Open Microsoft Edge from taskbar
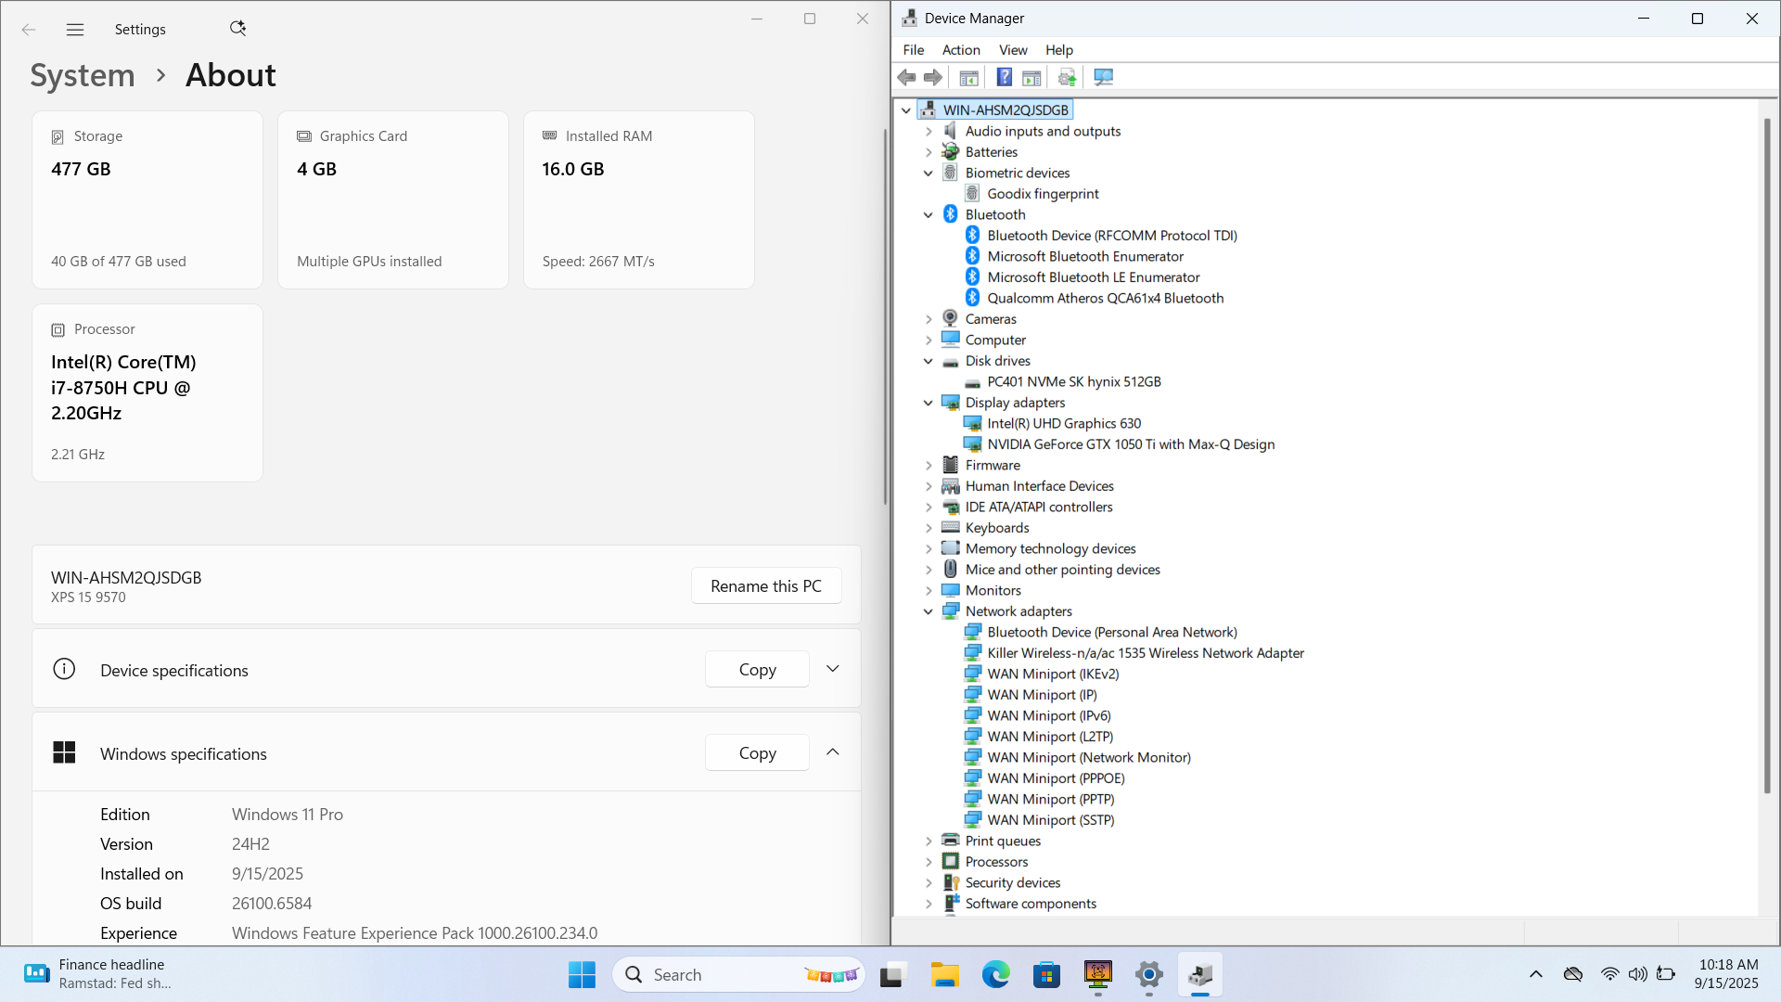 pos(995,975)
